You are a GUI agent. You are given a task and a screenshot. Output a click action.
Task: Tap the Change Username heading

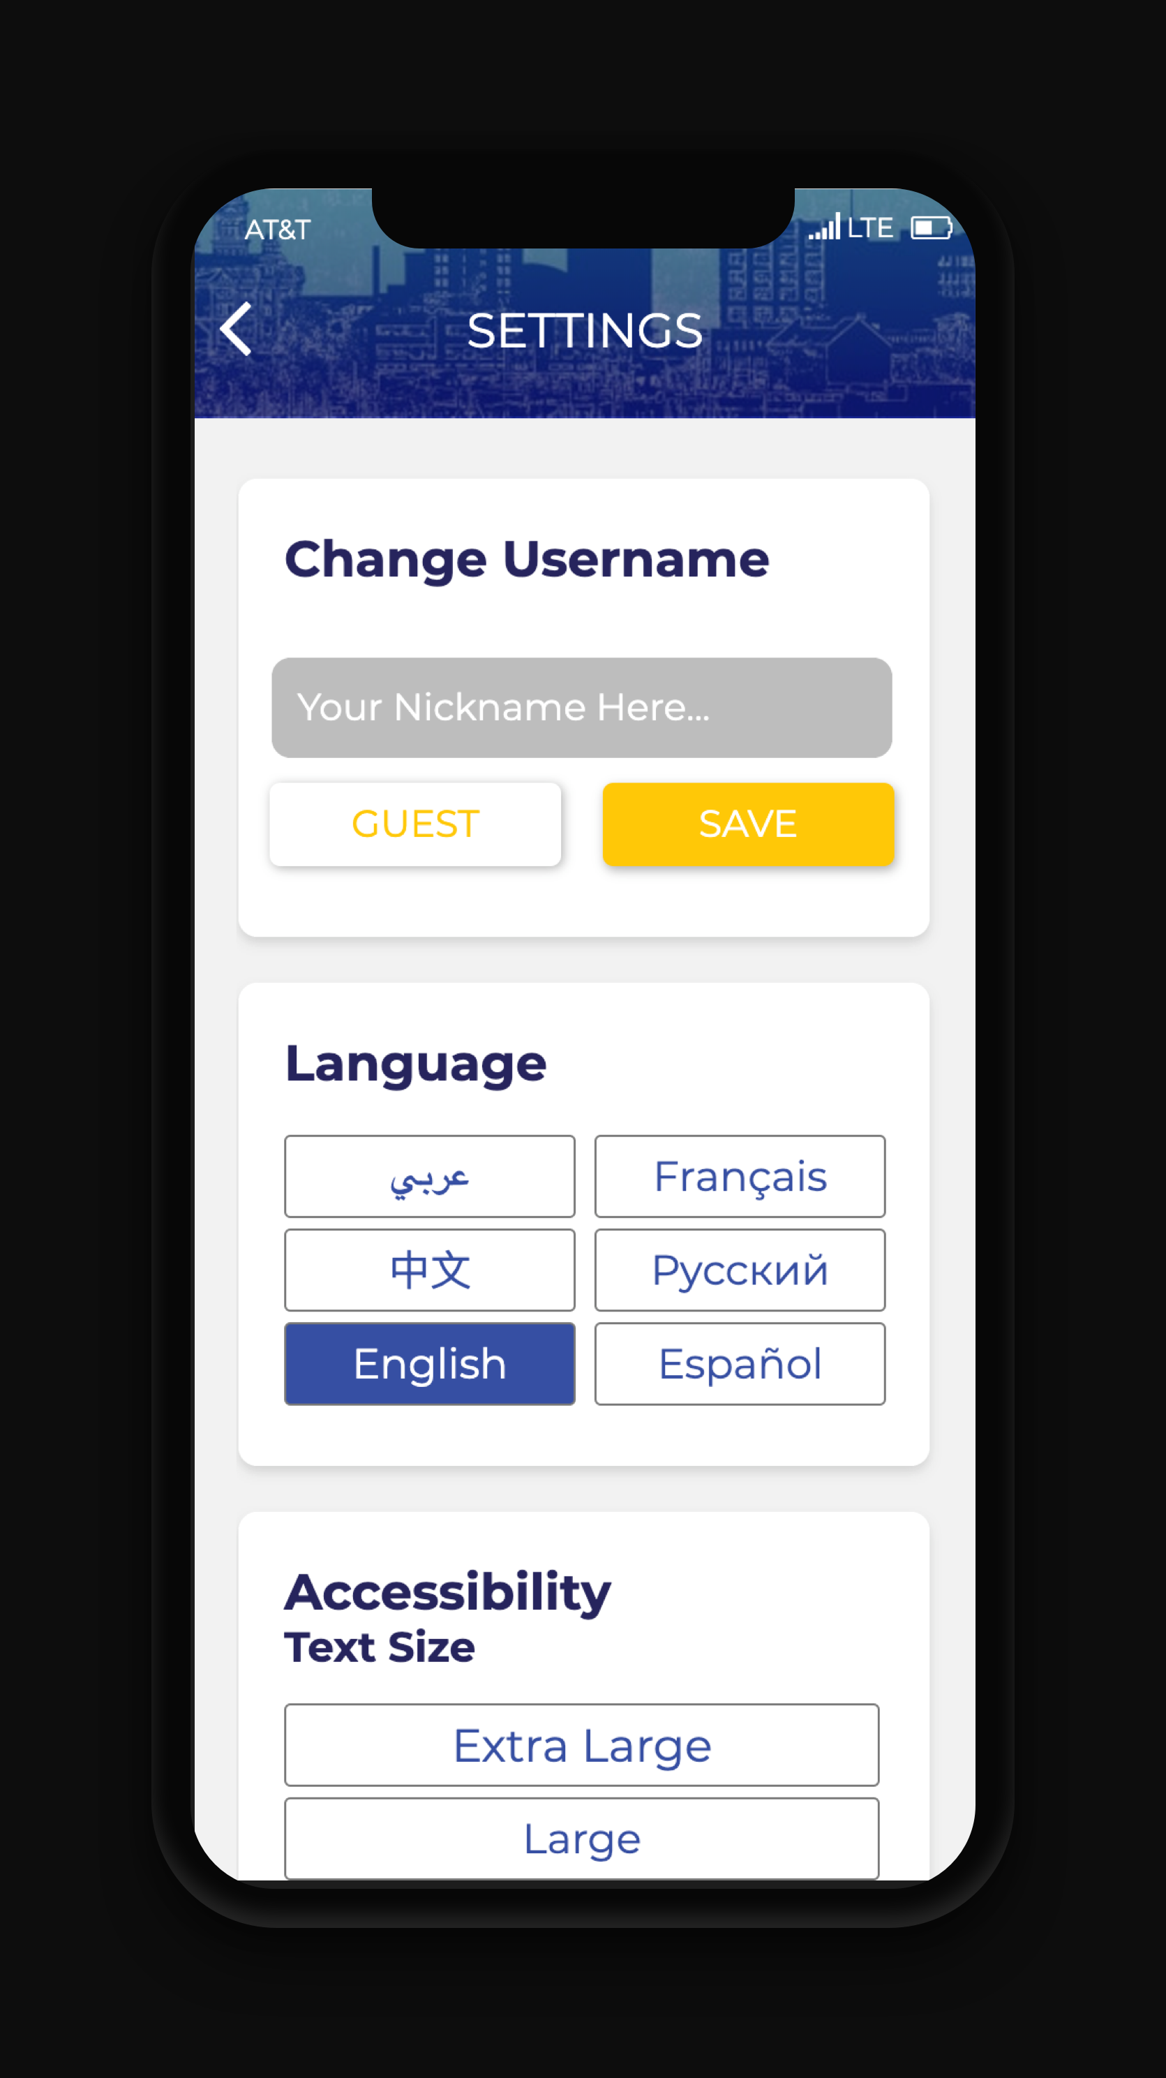527,559
